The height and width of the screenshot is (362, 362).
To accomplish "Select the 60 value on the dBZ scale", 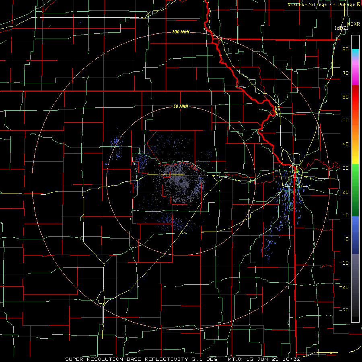I will point(346,97).
